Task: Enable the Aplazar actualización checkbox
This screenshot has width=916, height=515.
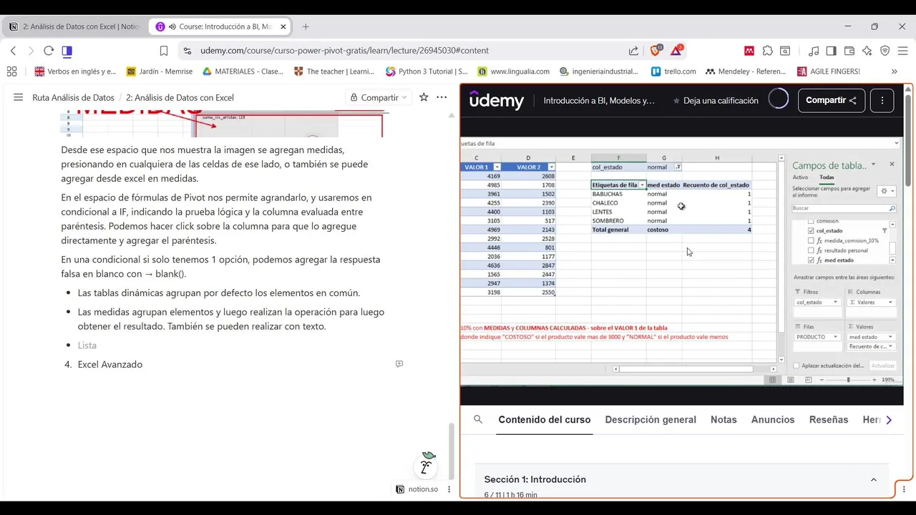Action: click(x=796, y=366)
